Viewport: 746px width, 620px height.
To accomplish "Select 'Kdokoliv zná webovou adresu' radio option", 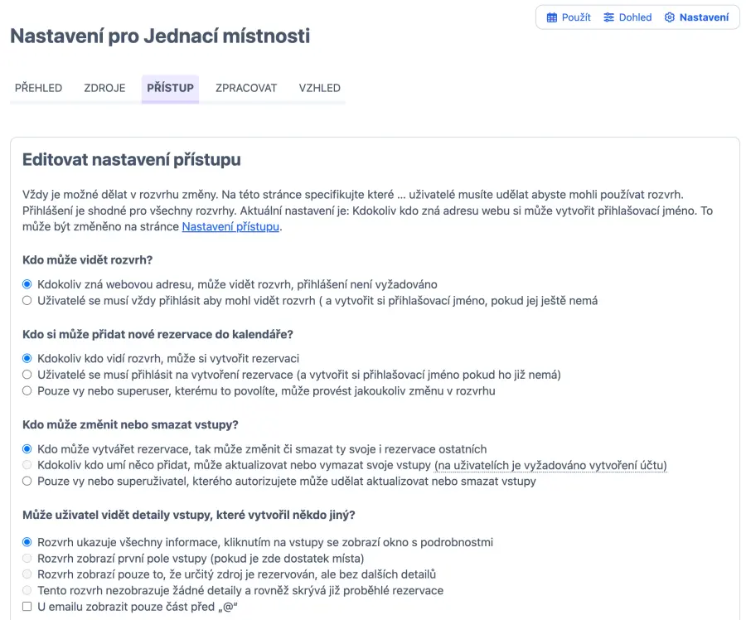I will tap(27, 284).
